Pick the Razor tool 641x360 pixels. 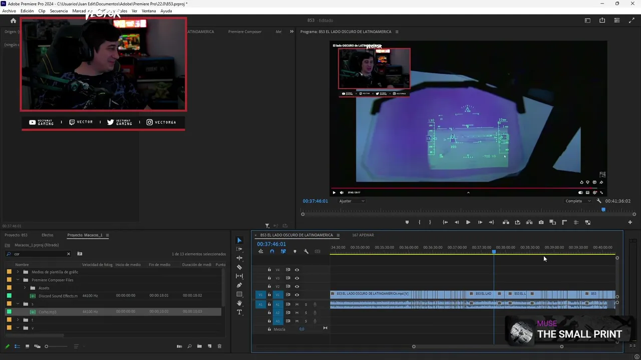pyautogui.click(x=239, y=267)
